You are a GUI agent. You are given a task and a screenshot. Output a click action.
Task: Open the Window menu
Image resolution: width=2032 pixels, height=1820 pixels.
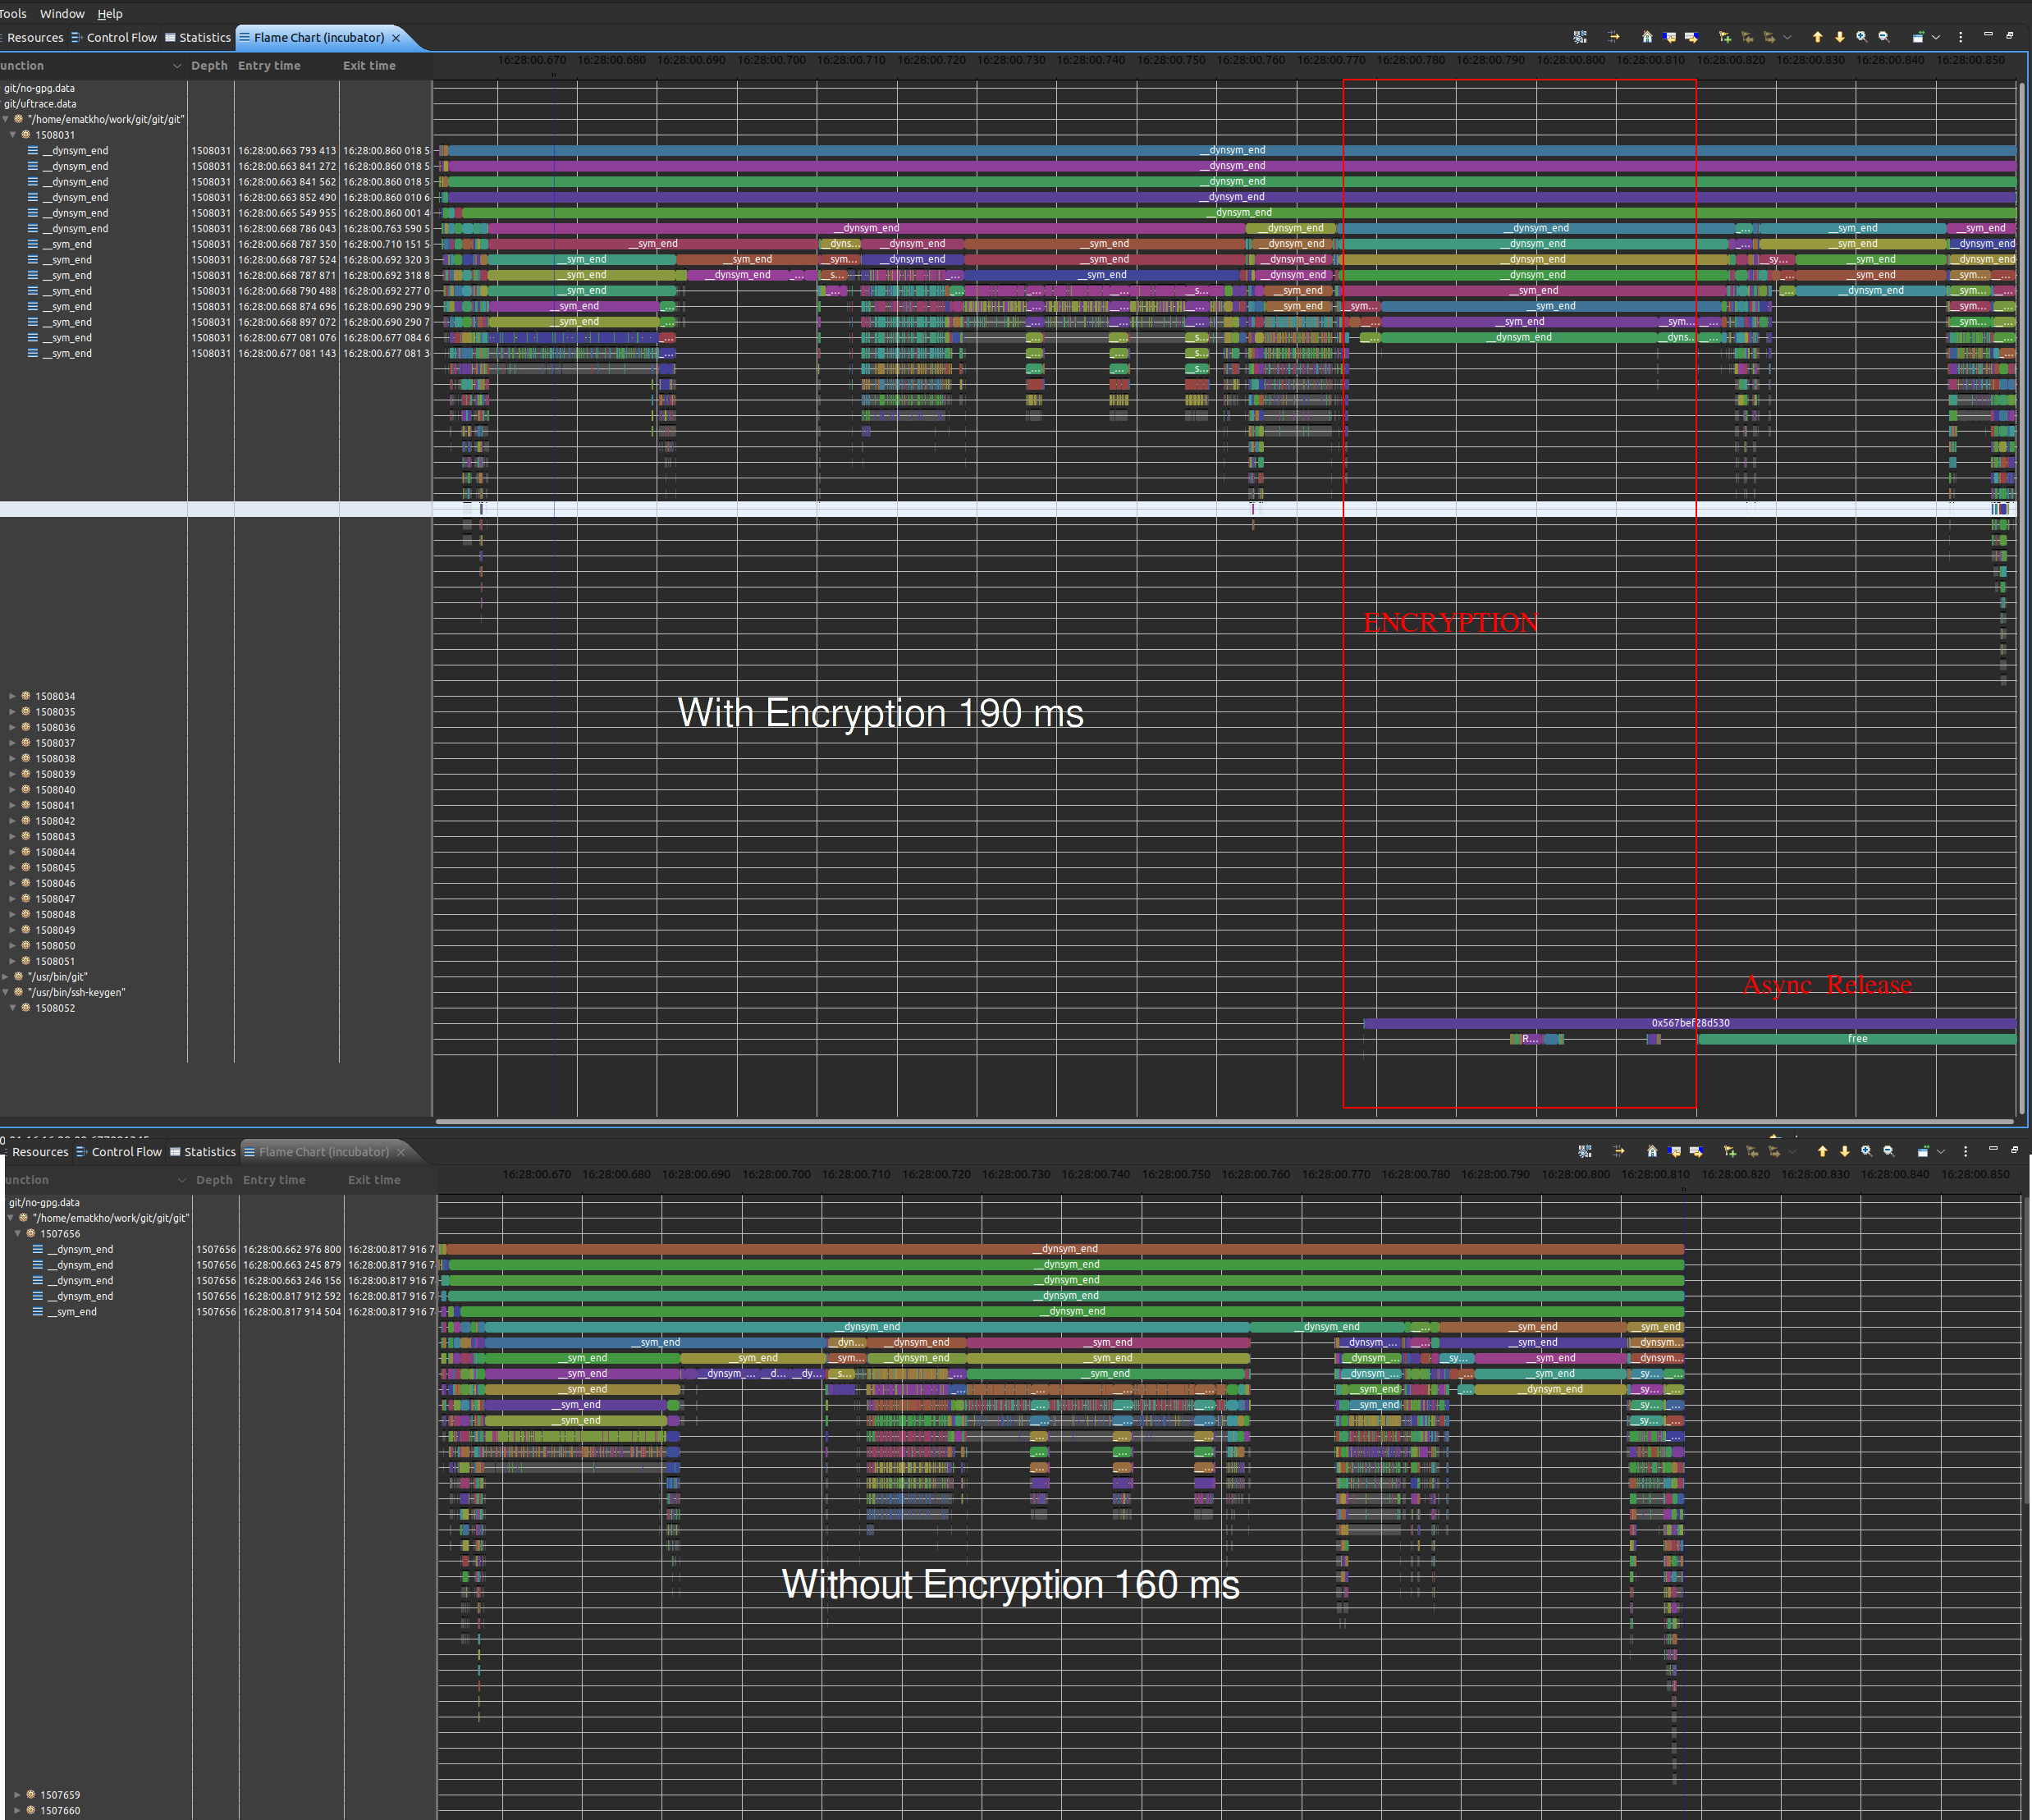(62, 13)
